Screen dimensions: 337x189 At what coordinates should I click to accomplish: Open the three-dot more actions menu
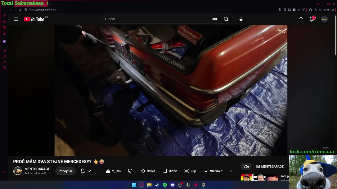(232, 171)
